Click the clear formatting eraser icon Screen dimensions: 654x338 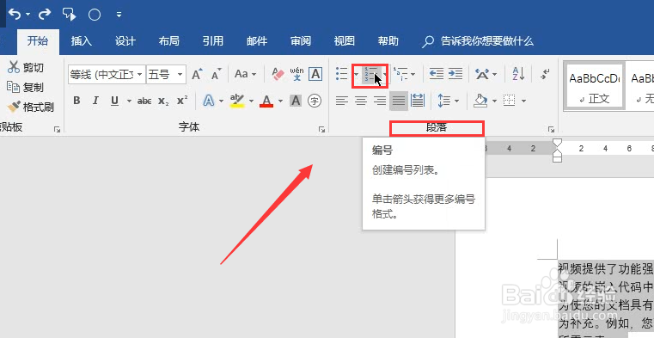pos(278,74)
